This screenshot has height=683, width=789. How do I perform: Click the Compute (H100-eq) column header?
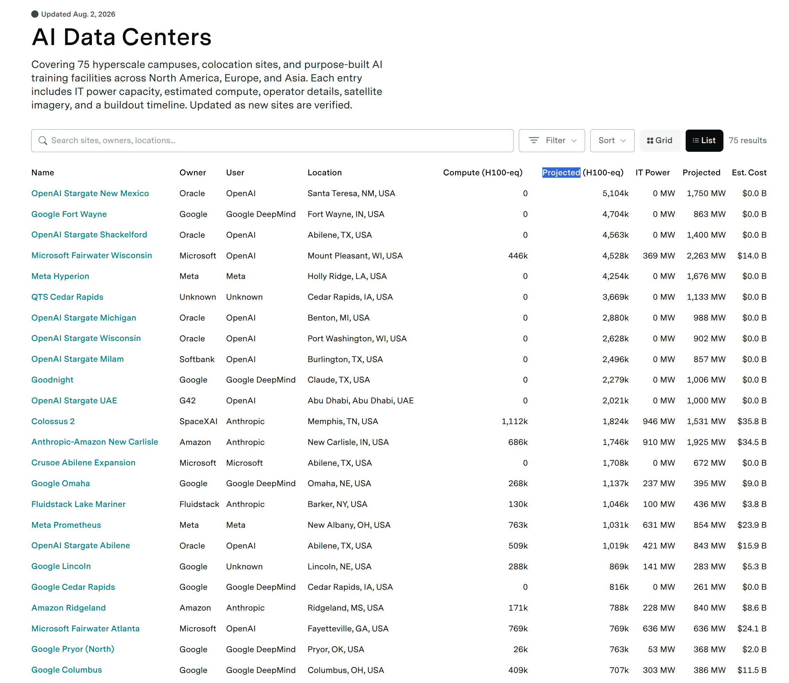tap(483, 173)
